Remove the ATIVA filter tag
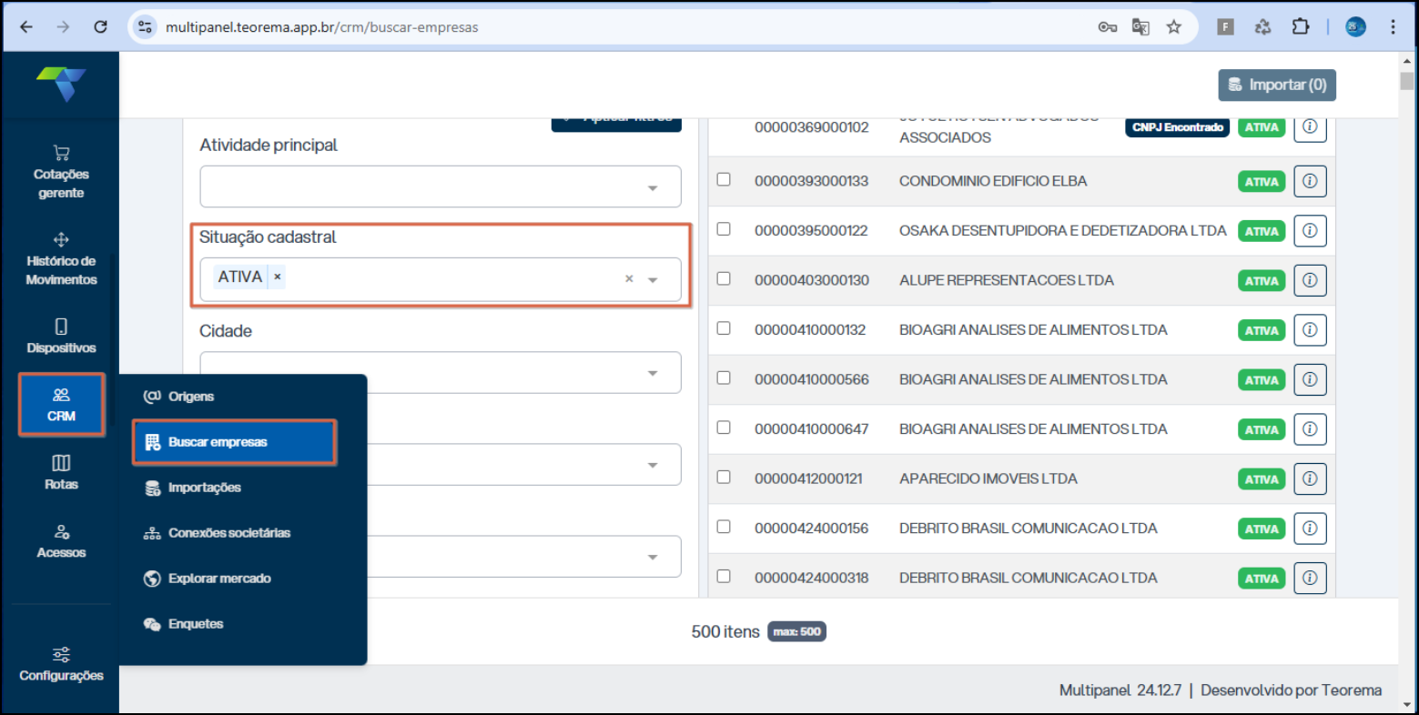Screen dimensions: 1419x715 pos(278,277)
